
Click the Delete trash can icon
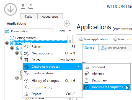point(26,60)
